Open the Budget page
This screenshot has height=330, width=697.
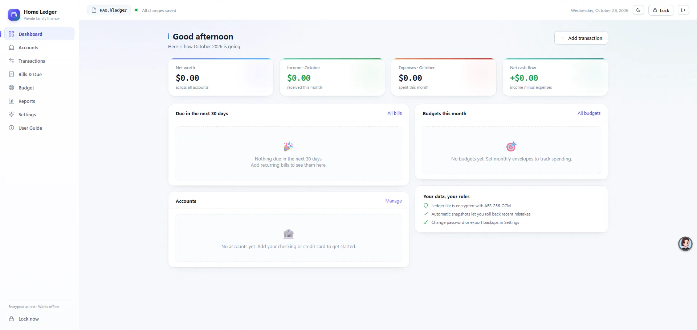coord(39,88)
